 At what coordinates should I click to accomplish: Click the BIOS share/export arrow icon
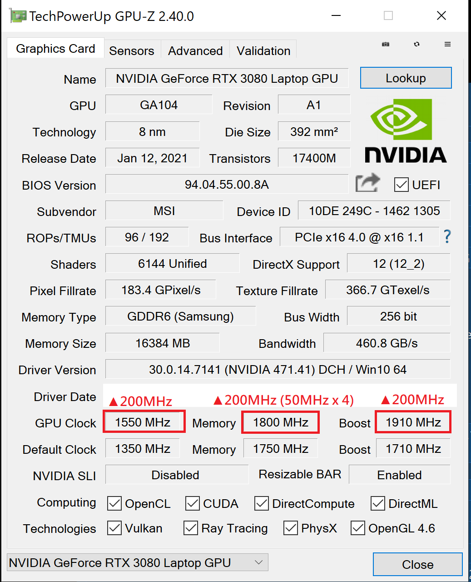[367, 184]
